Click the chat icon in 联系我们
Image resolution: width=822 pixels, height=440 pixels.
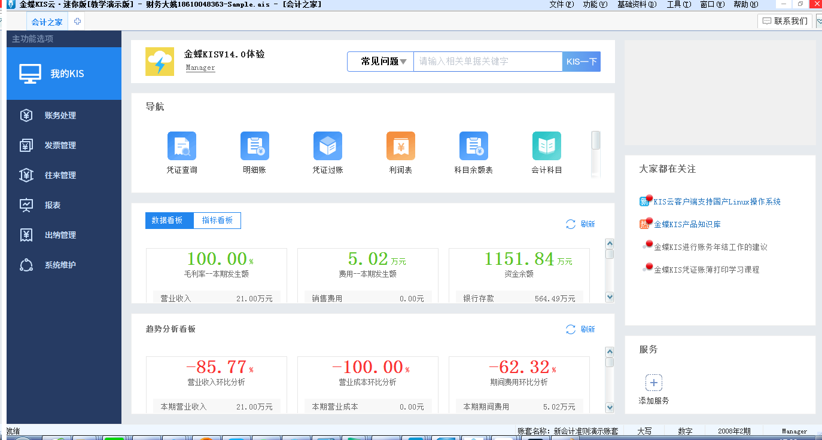[767, 22]
